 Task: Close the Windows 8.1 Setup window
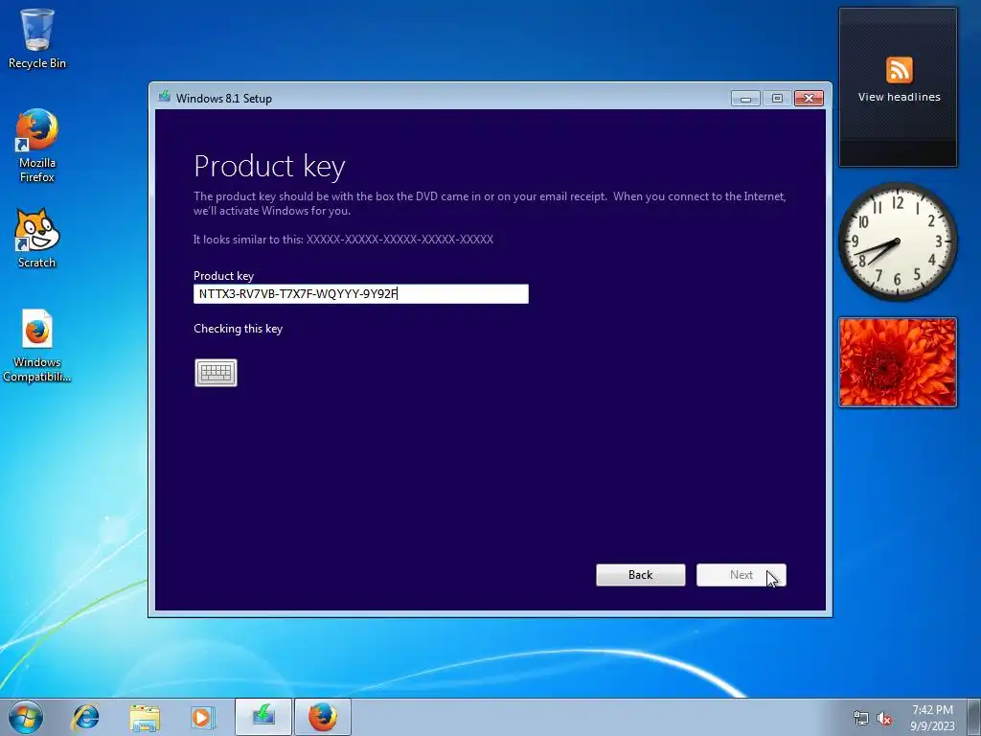coord(809,99)
